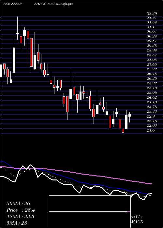Click the 22.03 price axis label

(x=152, y=125)
